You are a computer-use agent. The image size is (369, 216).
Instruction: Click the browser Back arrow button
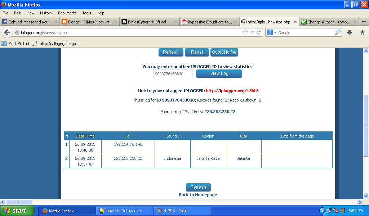pos(7,32)
